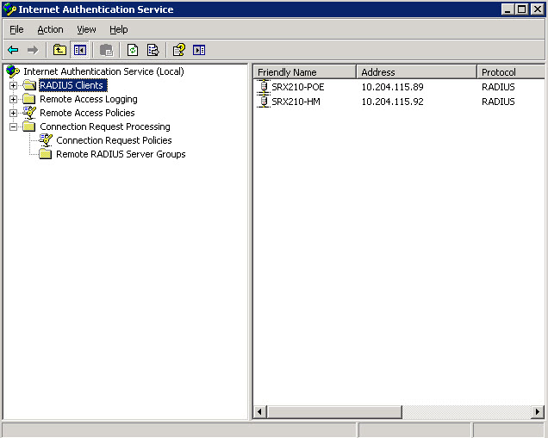
Task: Minimize the Internet Authentication Service window
Action: pos(508,9)
